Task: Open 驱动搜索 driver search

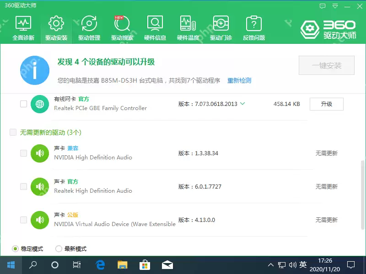Action: tap(122, 26)
